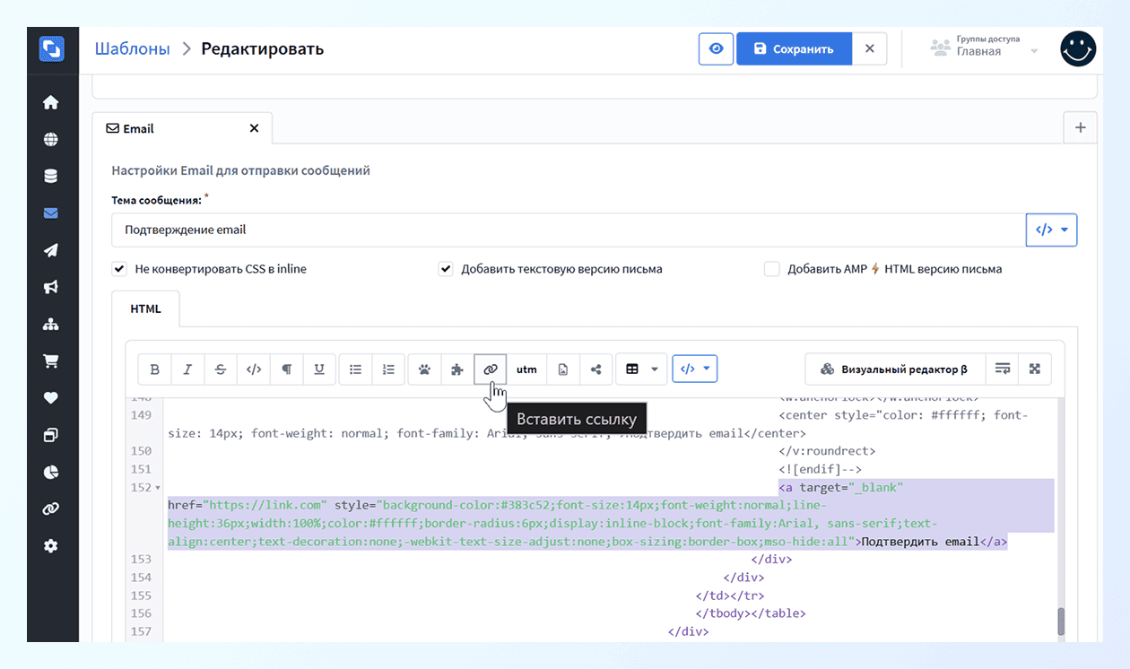Screen dimensions: 1130x669
Task: Open the 'Группы доступа' Главная dropdown
Action: 984,49
